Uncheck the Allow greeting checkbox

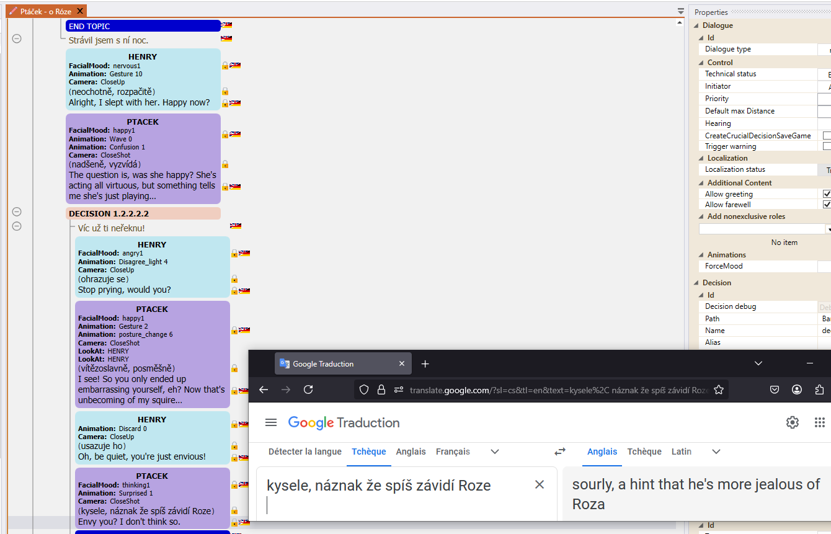pos(827,194)
